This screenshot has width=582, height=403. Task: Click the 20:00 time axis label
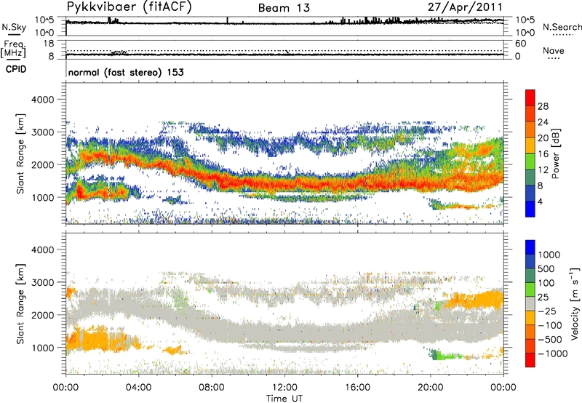[431, 388]
